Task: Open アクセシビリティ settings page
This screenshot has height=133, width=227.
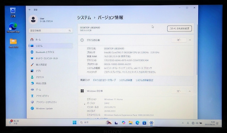Action: (51, 96)
